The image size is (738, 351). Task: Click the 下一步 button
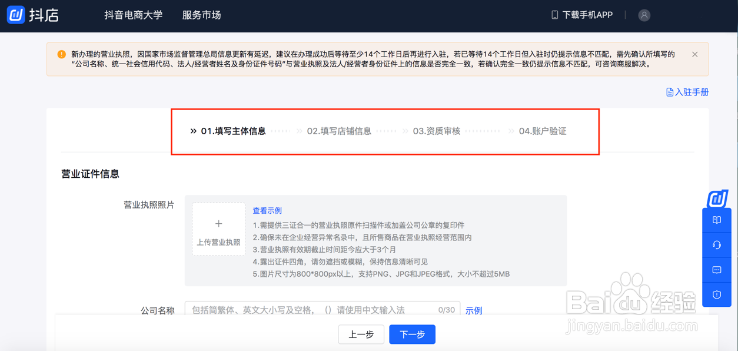(x=412, y=335)
